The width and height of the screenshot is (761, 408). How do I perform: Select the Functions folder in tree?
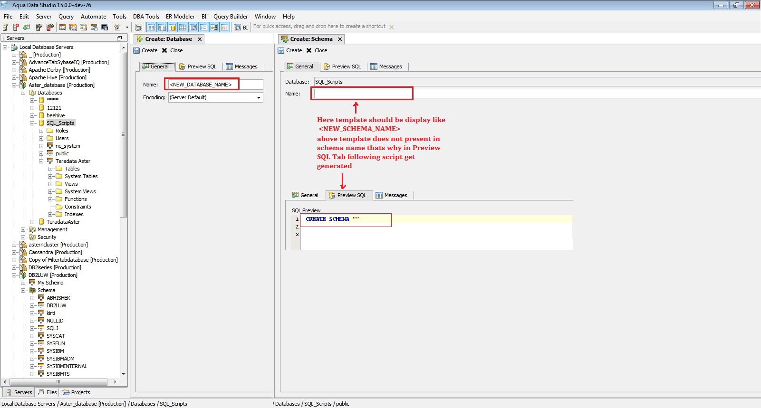pyautogui.click(x=76, y=199)
